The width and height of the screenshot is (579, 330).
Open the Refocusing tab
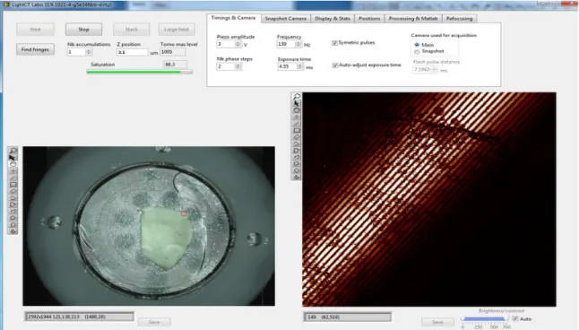(x=459, y=19)
